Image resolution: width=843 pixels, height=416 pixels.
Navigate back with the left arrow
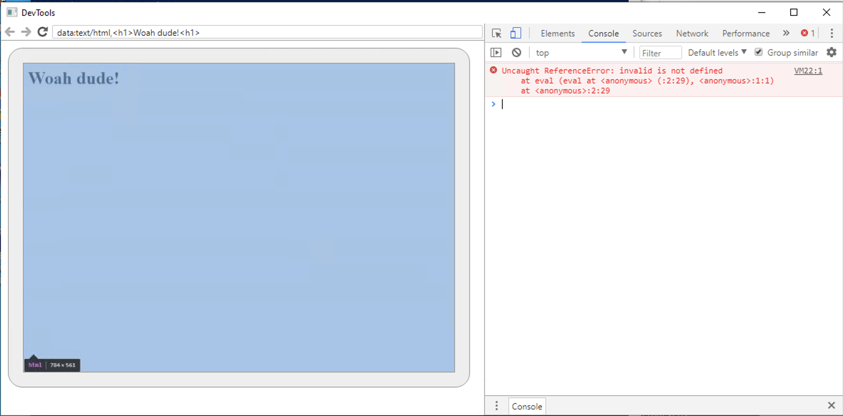pyautogui.click(x=10, y=32)
